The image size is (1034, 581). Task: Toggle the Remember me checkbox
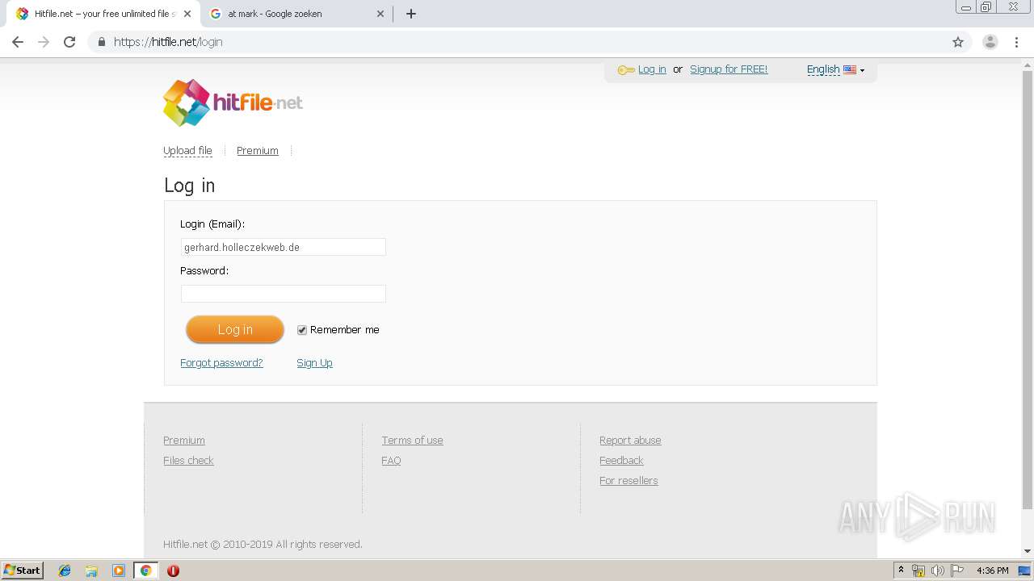(302, 330)
